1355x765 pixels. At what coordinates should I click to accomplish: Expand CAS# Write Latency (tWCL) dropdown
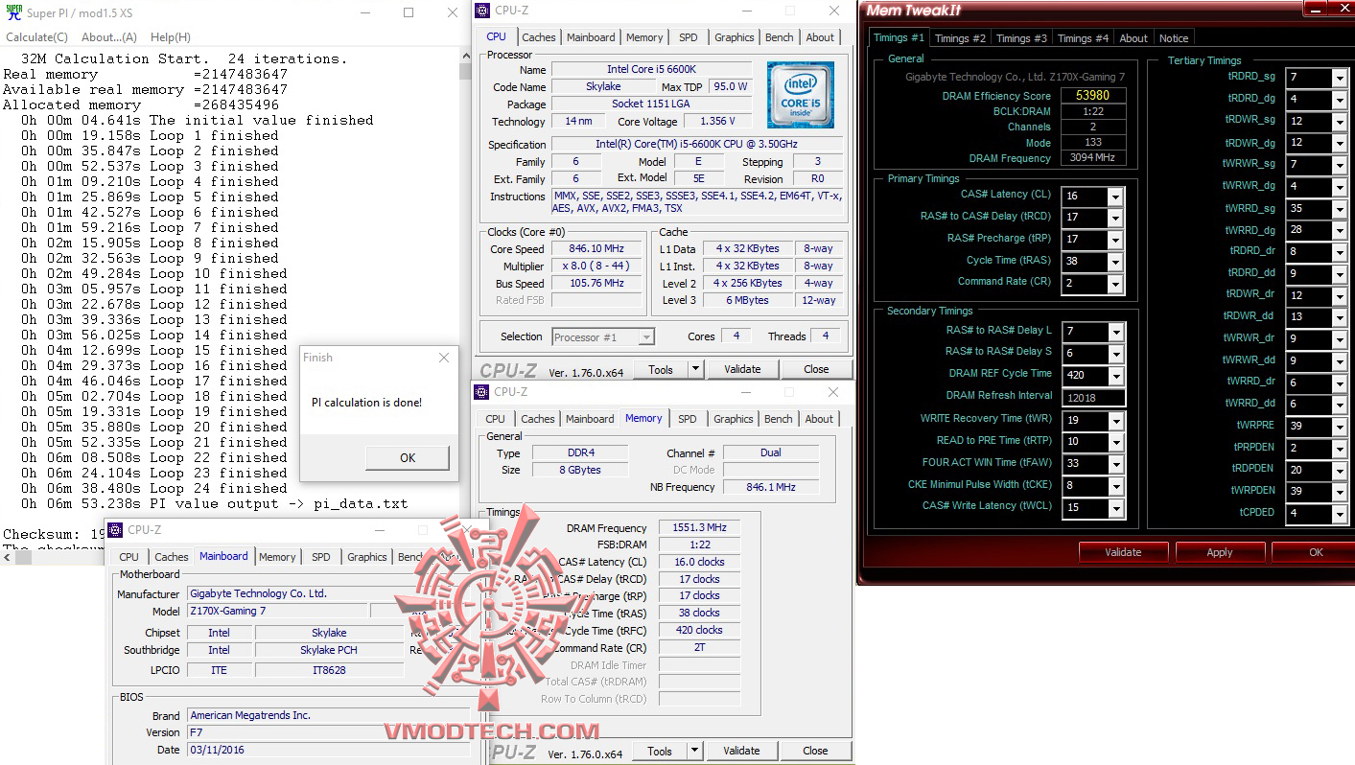(x=1115, y=508)
